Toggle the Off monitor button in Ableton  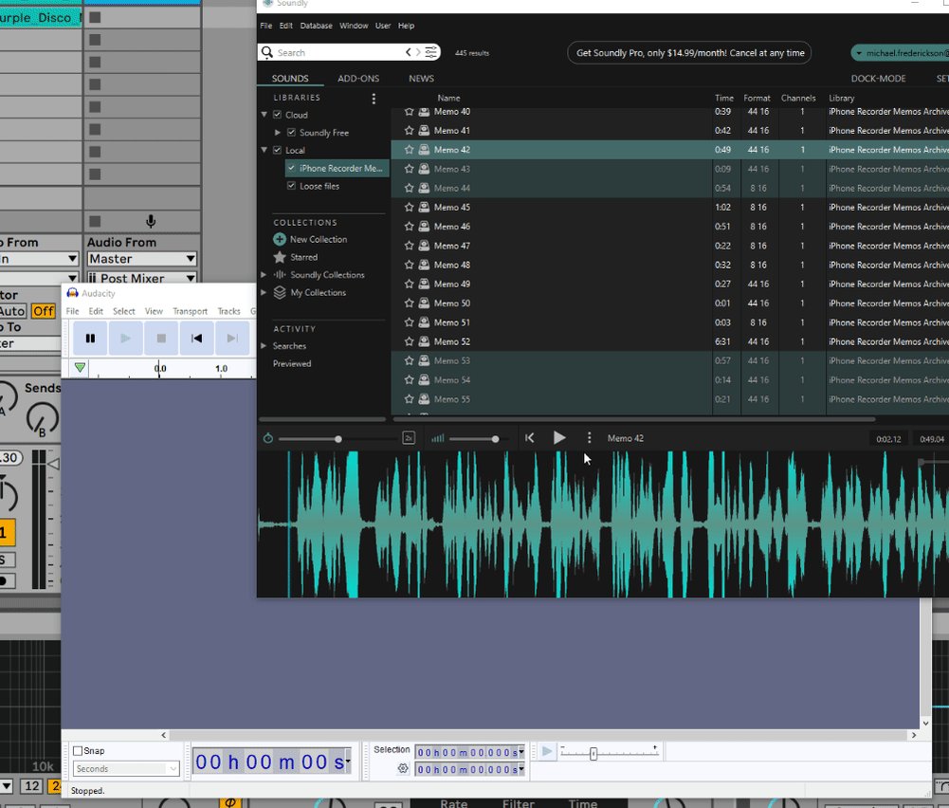[43, 311]
